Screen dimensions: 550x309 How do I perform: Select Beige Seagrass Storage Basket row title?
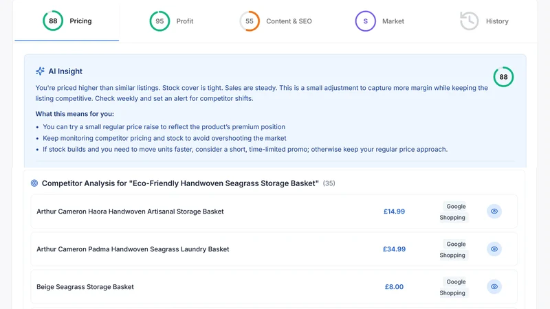coord(85,287)
